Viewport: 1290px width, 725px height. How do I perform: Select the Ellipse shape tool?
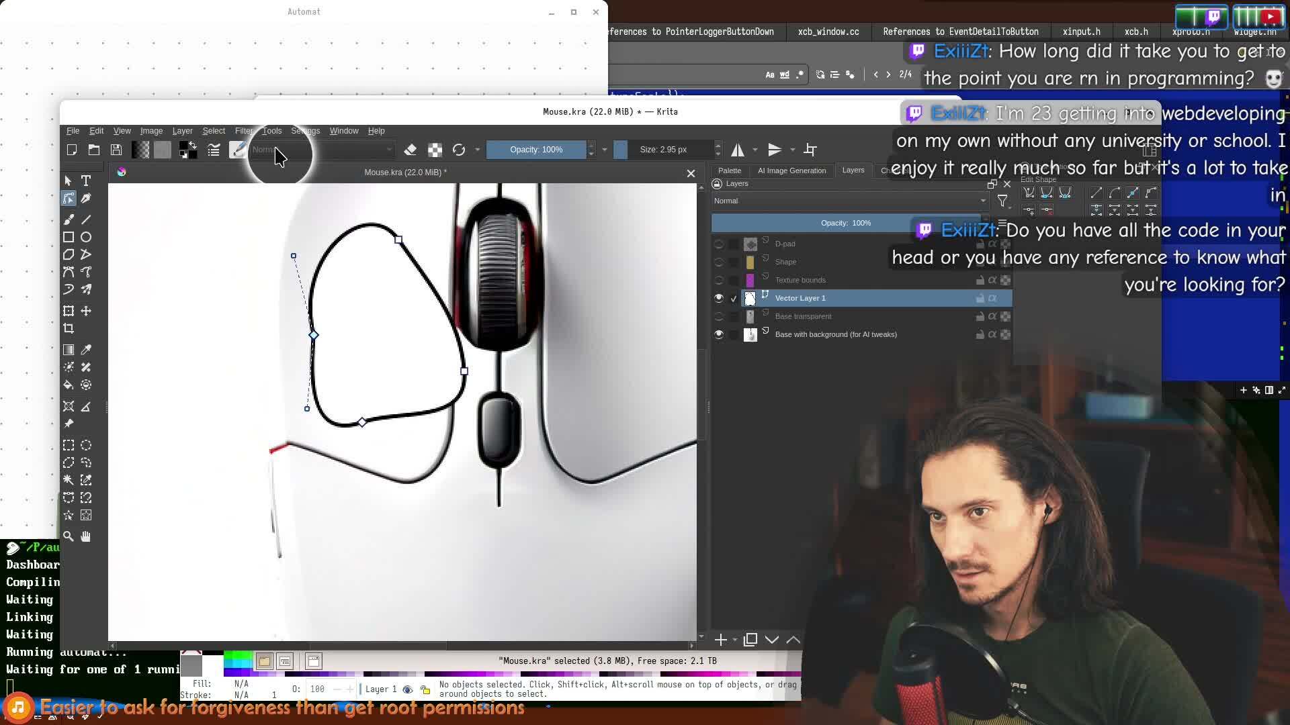pyautogui.click(x=86, y=237)
